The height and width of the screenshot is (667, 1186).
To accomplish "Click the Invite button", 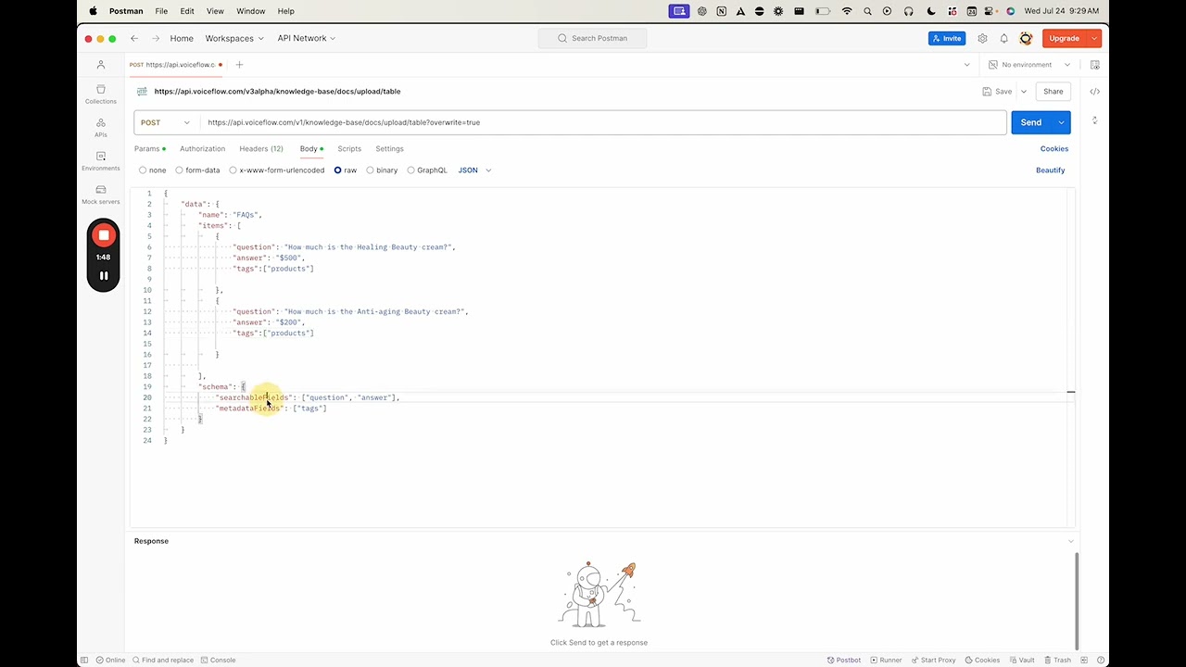I will (x=947, y=38).
